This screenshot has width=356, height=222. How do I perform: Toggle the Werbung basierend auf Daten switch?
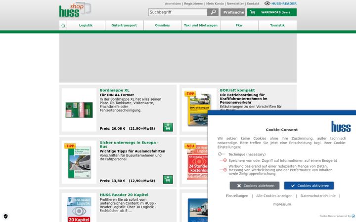(223, 170)
